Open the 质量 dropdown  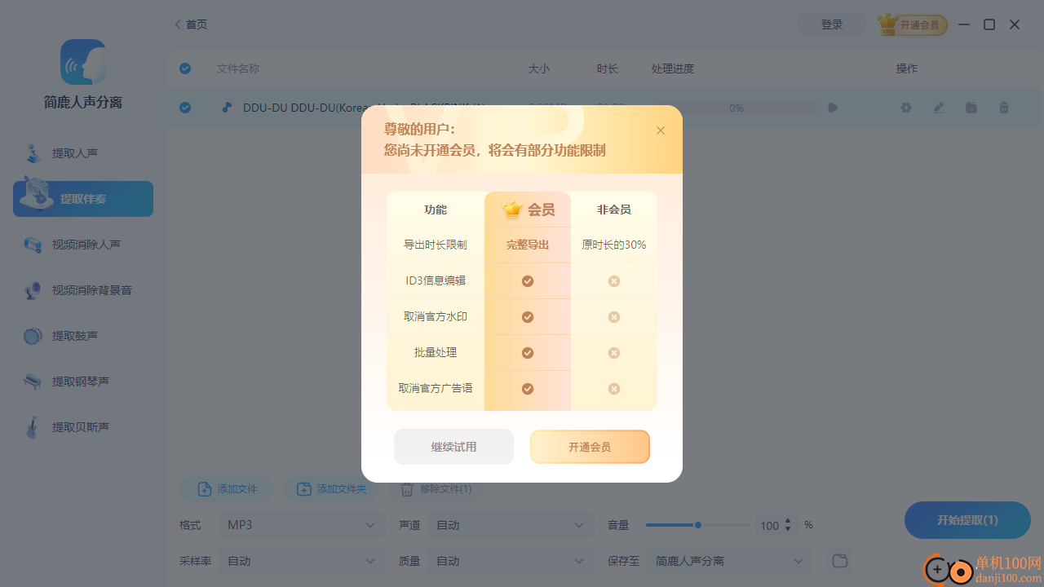(511, 561)
